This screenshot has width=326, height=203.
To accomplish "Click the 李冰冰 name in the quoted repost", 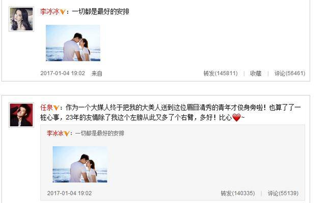I will (55, 133).
